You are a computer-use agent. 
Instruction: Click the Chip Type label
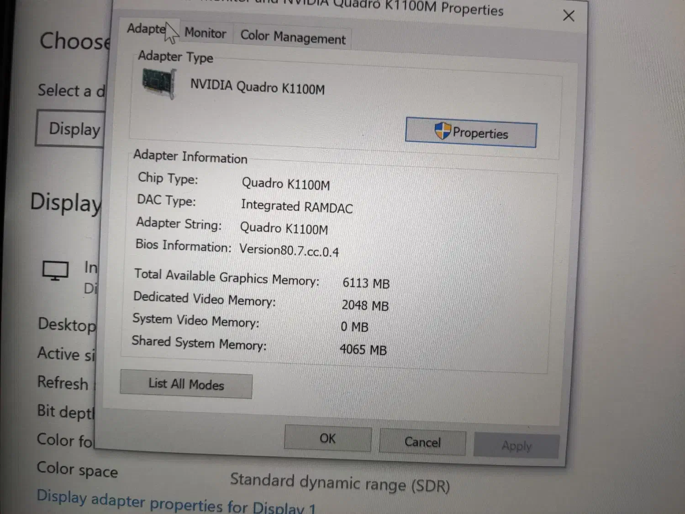[x=168, y=178]
